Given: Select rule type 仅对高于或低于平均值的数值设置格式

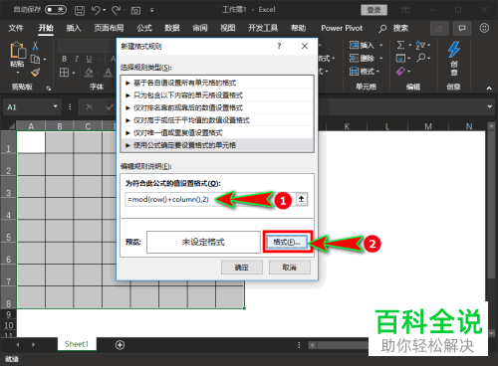Looking at the screenshot, I should click(x=217, y=120).
